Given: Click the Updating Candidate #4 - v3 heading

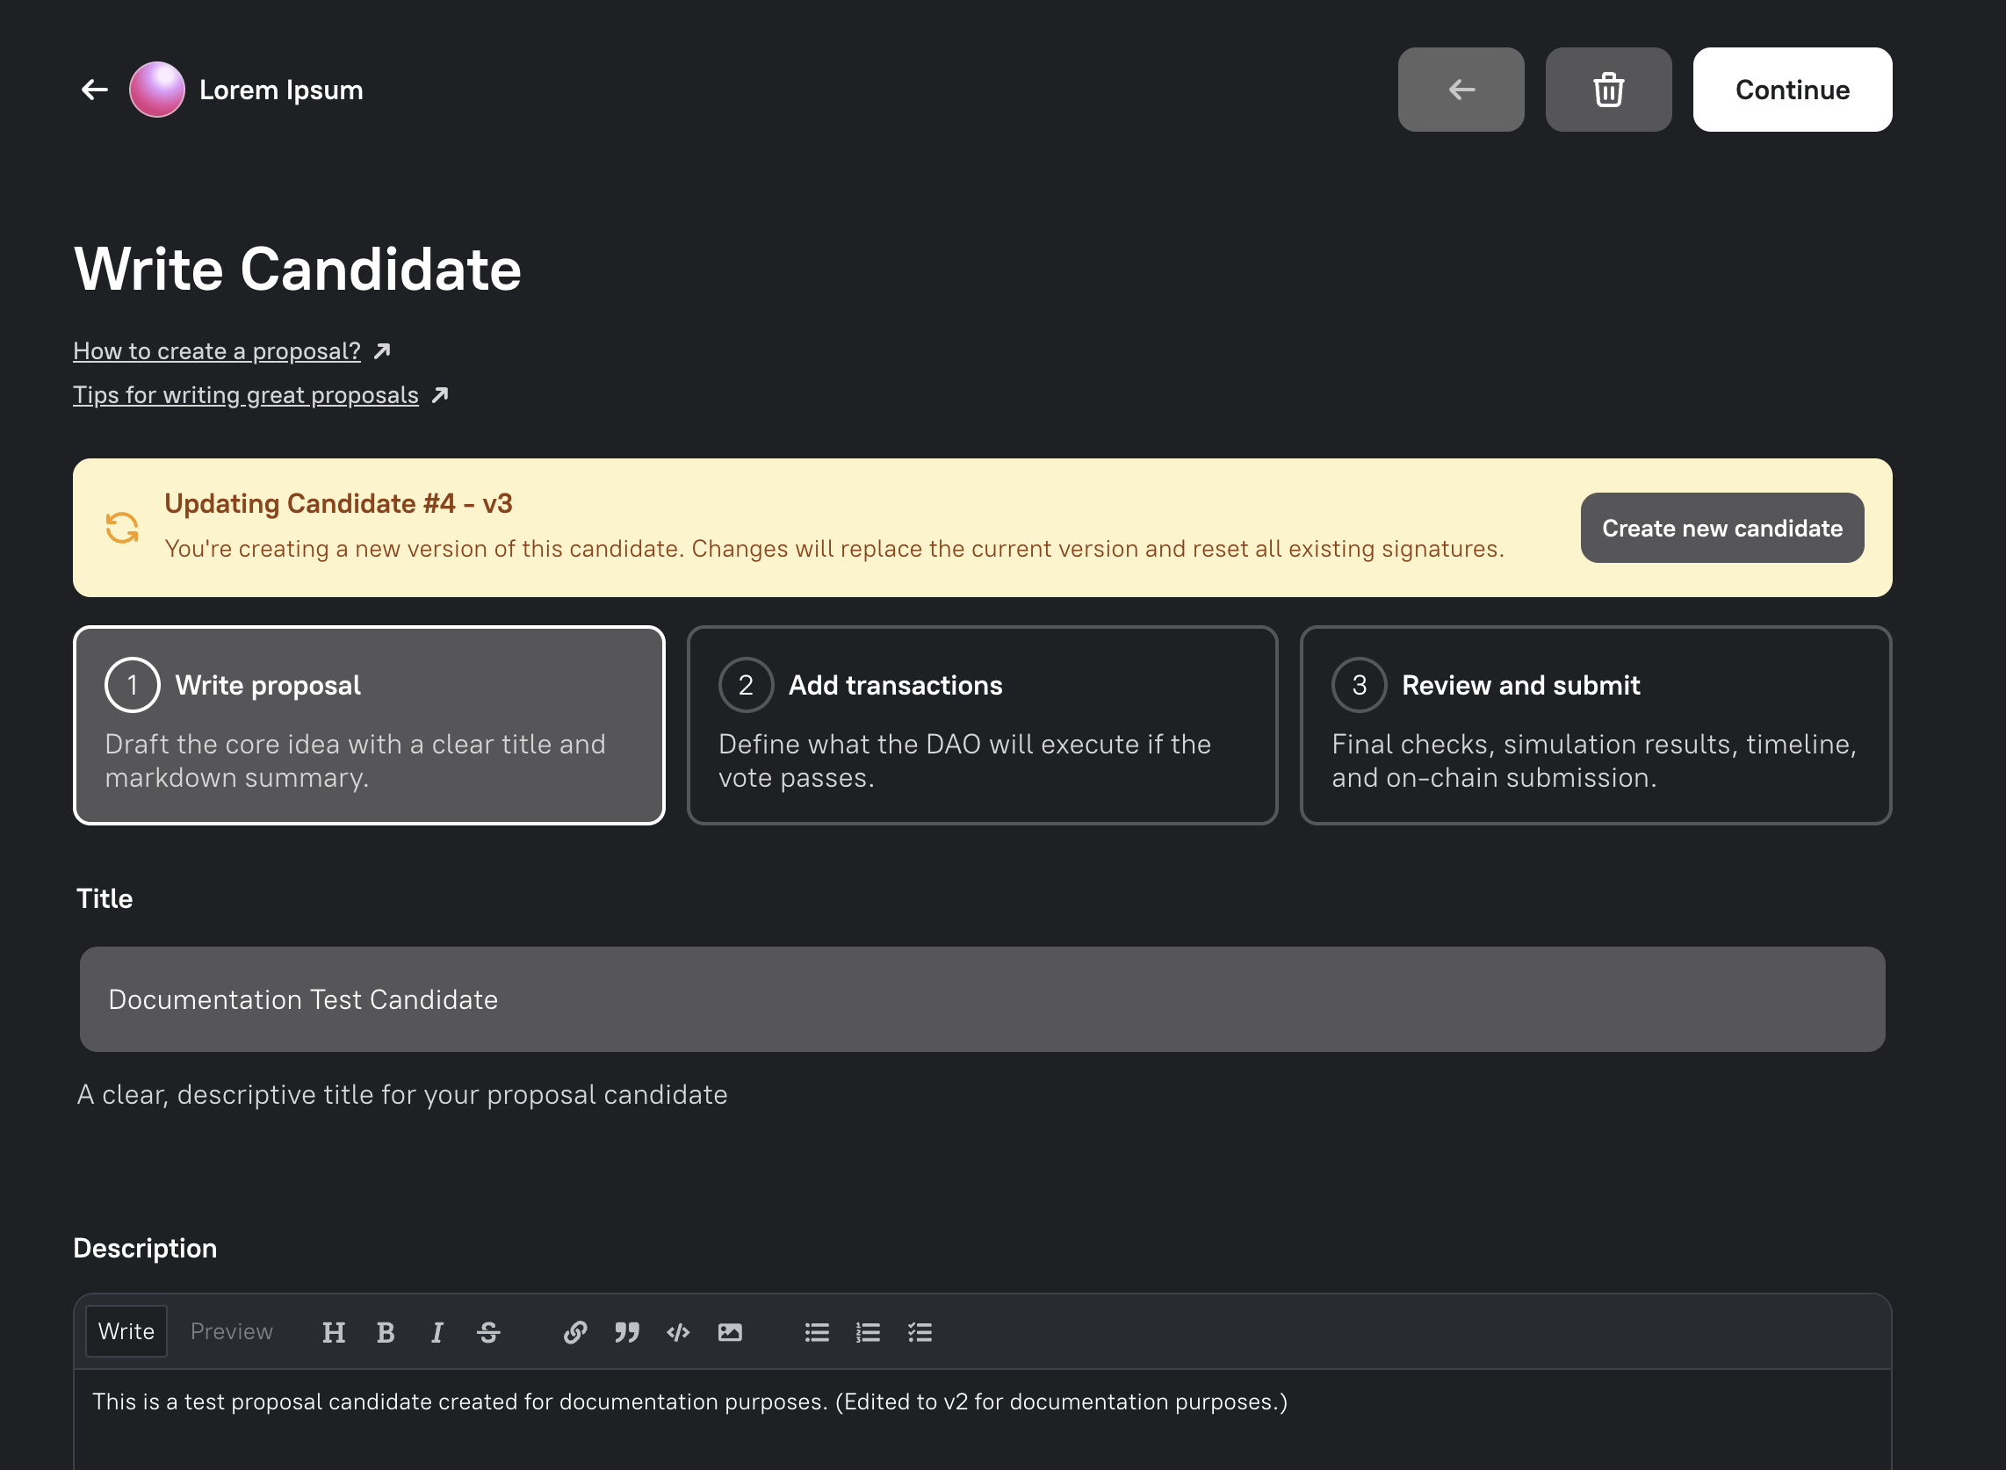Looking at the screenshot, I should click(x=338, y=504).
